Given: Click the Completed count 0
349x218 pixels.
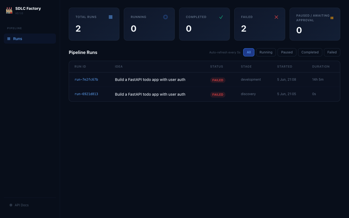Looking at the screenshot, I should click(x=189, y=29).
